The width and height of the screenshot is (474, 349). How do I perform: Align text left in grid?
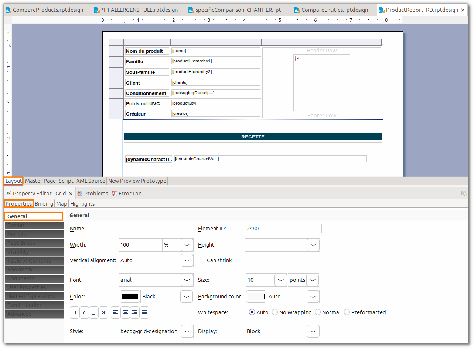click(x=116, y=312)
